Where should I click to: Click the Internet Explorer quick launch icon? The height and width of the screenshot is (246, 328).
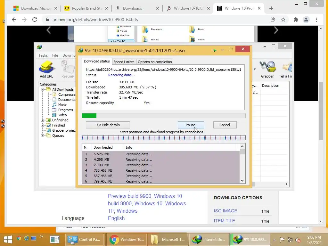26,238
